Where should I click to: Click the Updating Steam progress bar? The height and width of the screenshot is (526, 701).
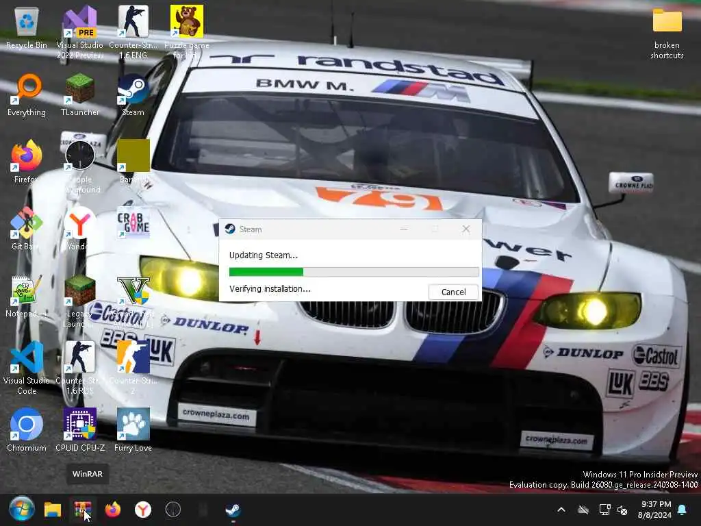(x=354, y=271)
